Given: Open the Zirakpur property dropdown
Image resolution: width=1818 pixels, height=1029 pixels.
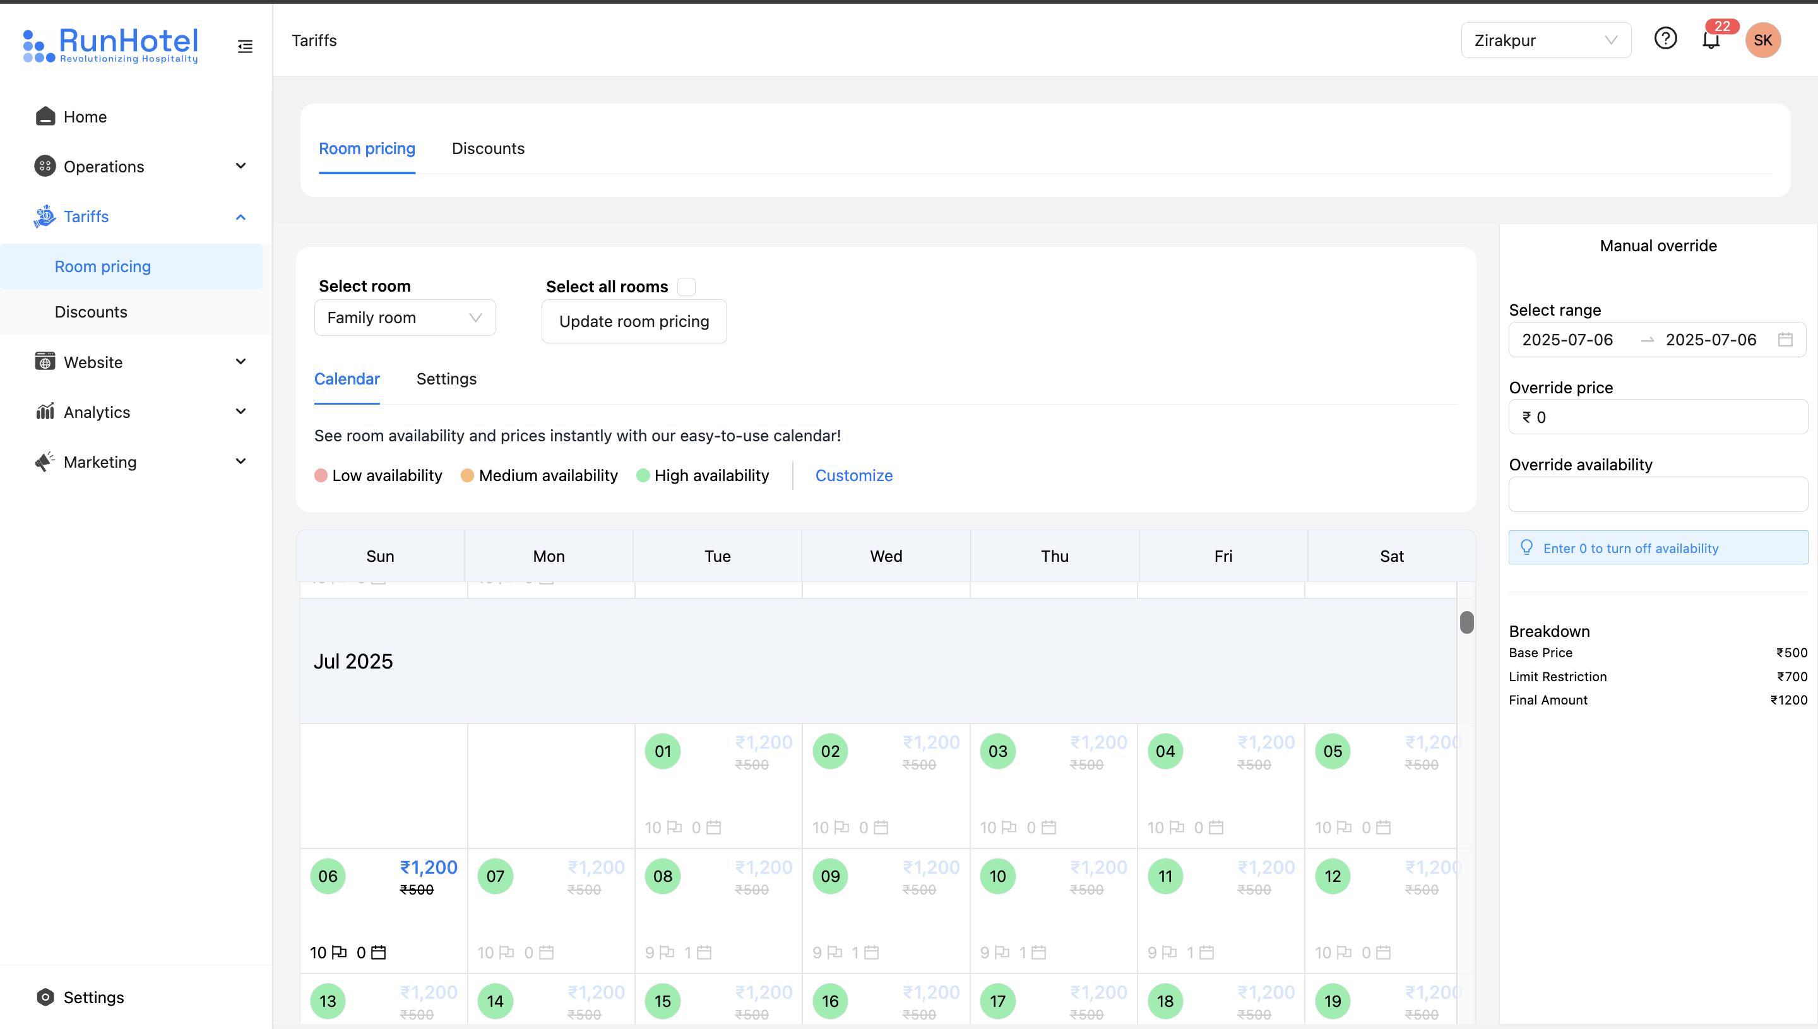Looking at the screenshot, I should point(1545,40).
